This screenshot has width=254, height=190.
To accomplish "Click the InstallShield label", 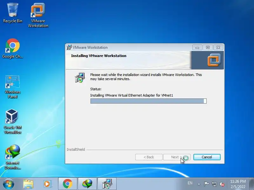I will 76,149.
